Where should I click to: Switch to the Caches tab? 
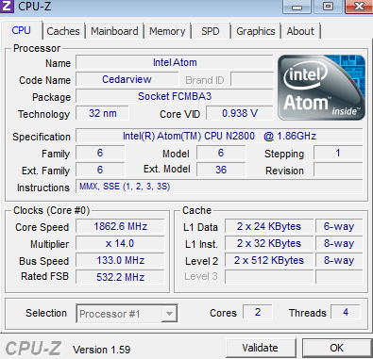pos(63,31)
